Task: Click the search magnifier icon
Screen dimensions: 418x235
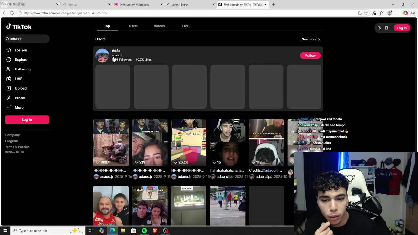Action: tap(8, 39)
